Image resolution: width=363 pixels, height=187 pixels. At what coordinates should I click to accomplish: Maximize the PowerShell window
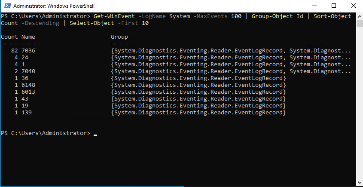pos(334,6)
